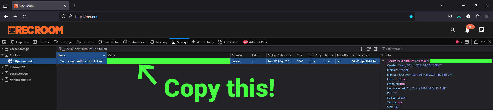
Task: Open the Memory tab
Action: click(159, 42)
